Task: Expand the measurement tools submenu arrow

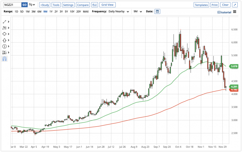Action: click(x=9, y=53)
